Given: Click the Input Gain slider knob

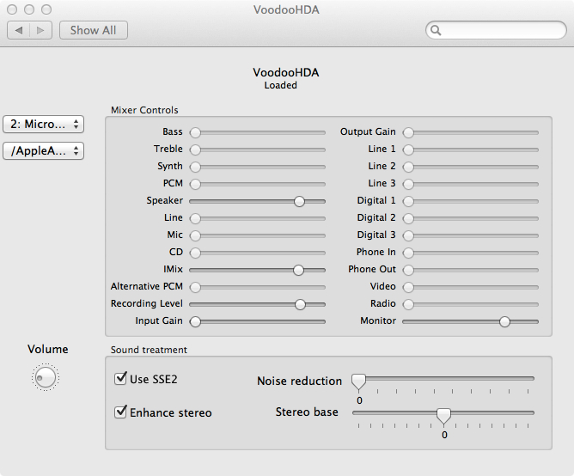Looking at the screenshot, I should coord(195,321).
